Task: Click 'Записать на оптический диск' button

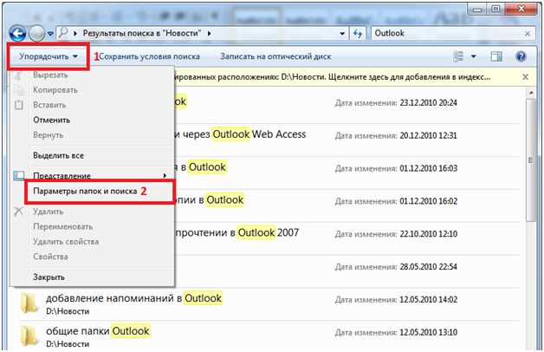Action: [x=275, y=56]
